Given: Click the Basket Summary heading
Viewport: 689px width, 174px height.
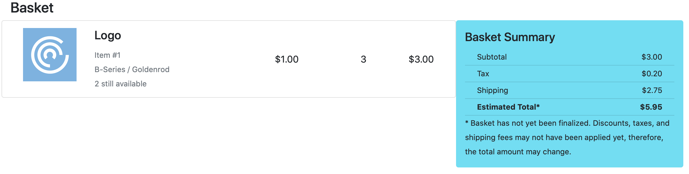Looking at the screenshot, I should tap(510, 37).
